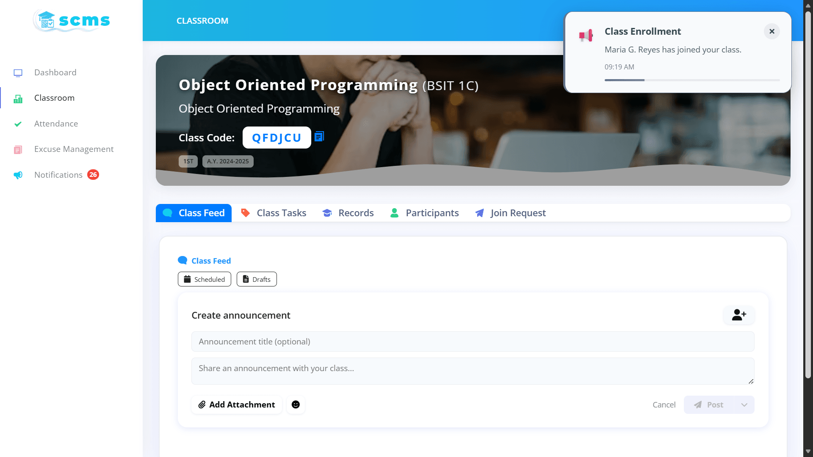The height and width of the screenshot is (457, 813).
Task: Open the emoji picker
Action: (296, 405)
